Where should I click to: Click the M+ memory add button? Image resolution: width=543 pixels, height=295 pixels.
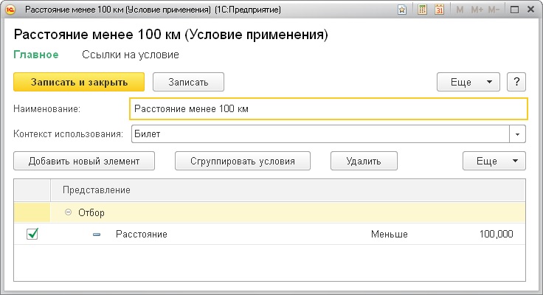coord(476,10)
